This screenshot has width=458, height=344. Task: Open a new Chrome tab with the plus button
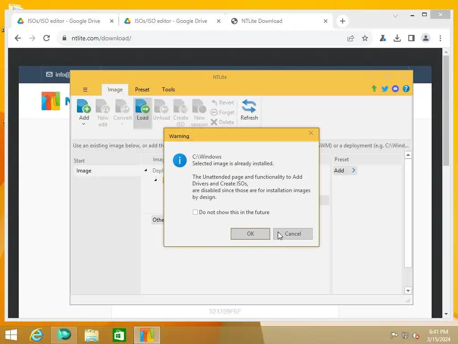click(x=342, y=21)
